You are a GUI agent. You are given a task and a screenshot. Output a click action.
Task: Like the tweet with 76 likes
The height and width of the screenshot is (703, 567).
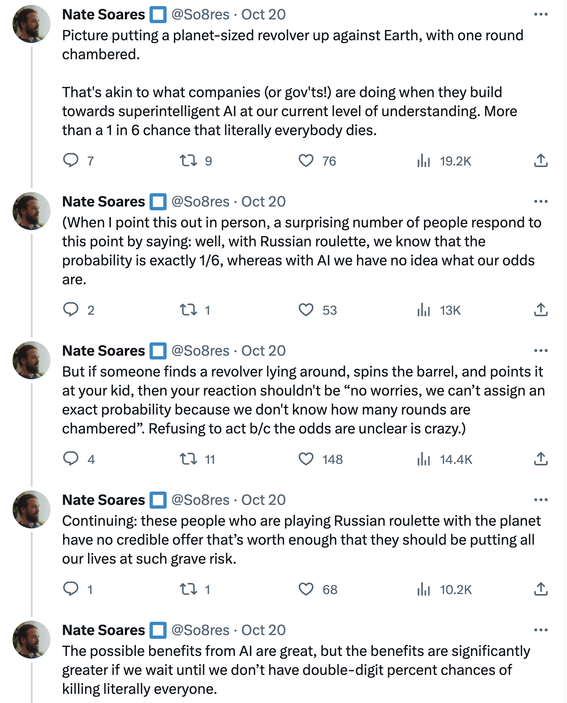pos(306,161)
